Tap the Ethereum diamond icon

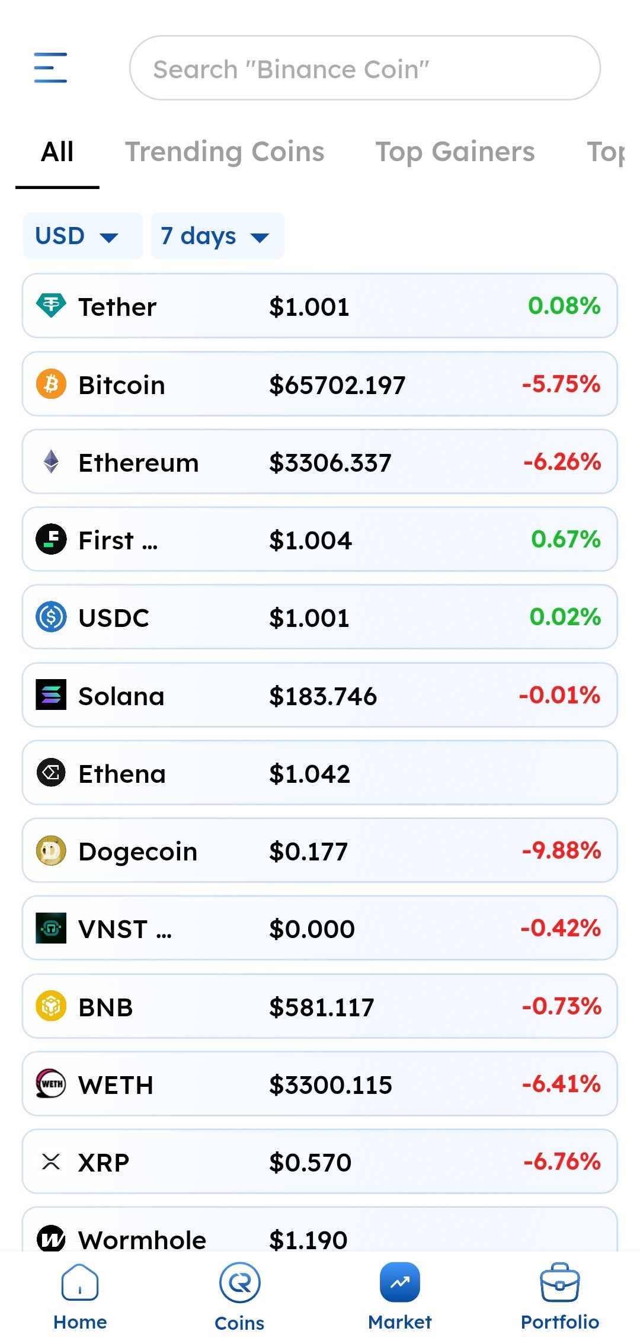(51, 462)
